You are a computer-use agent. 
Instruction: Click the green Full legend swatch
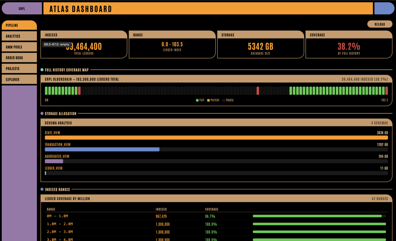[197, 100]
